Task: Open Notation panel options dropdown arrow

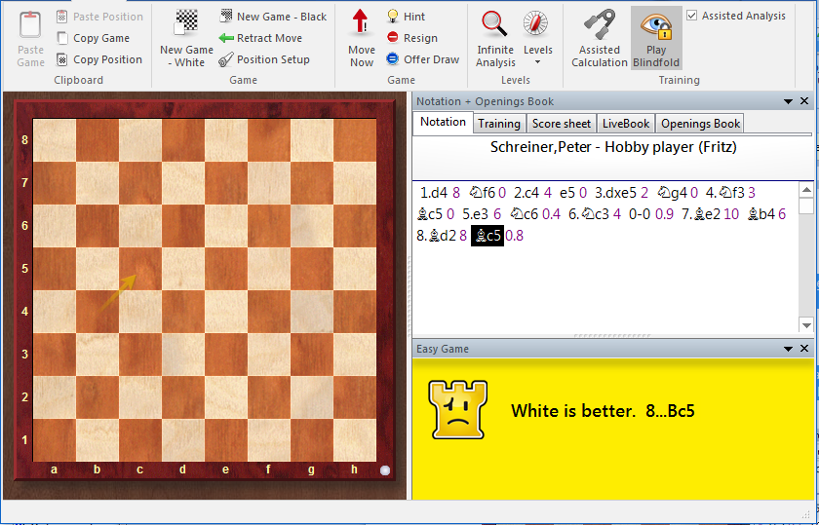Action: (788, 101)
